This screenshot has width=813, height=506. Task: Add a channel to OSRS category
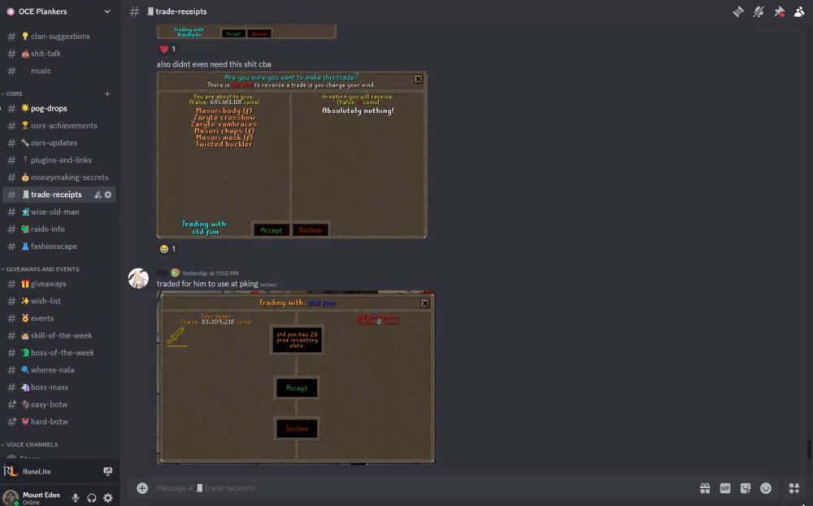[x=107, y=94]
